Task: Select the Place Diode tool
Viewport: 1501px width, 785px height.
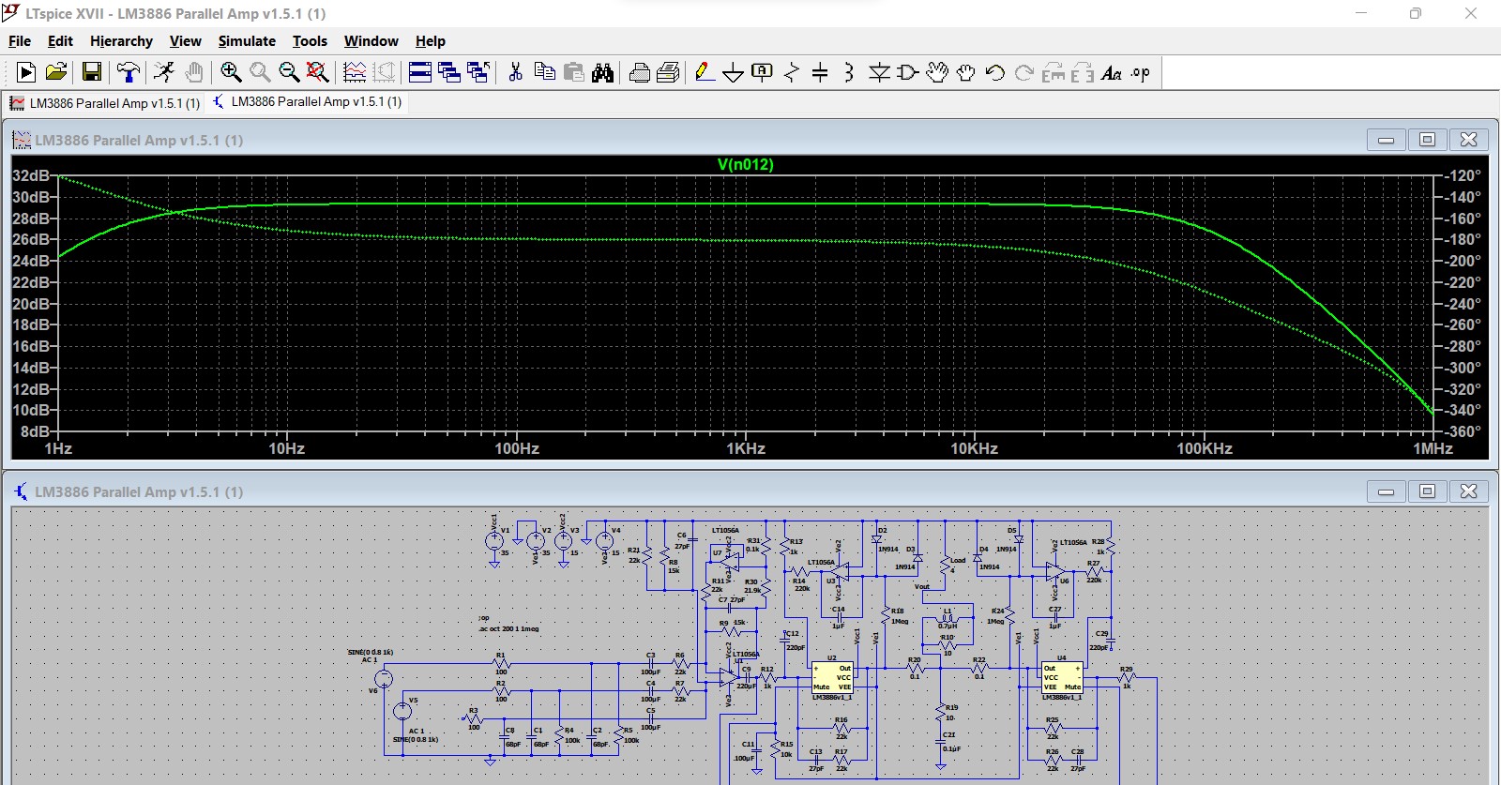Action: tap(879, 72)
